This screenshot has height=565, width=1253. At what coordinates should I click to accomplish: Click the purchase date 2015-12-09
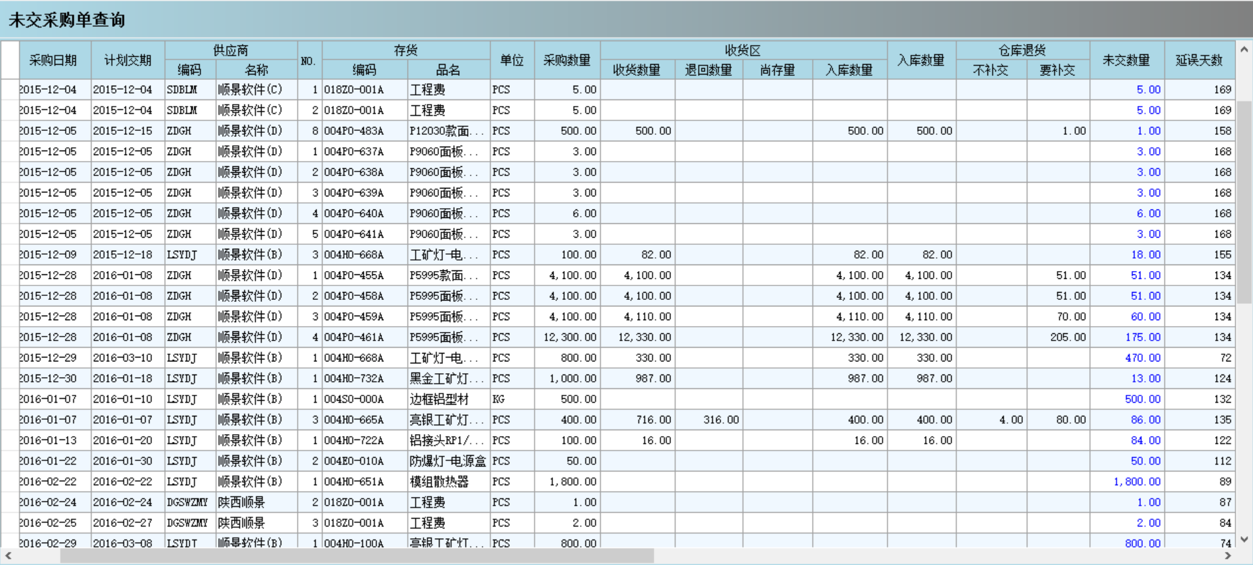[x=55, y=255]
